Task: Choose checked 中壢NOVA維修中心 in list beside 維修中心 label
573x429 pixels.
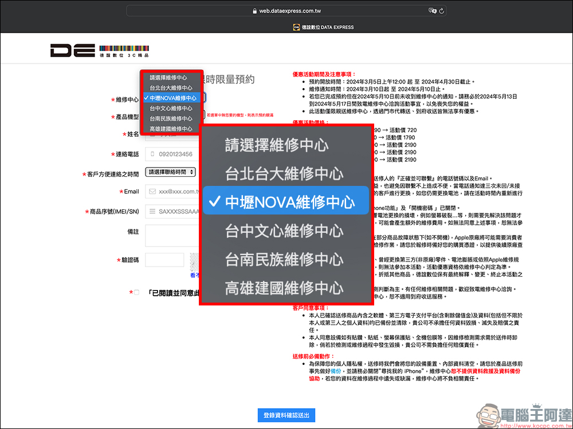Action: (171, 98)
